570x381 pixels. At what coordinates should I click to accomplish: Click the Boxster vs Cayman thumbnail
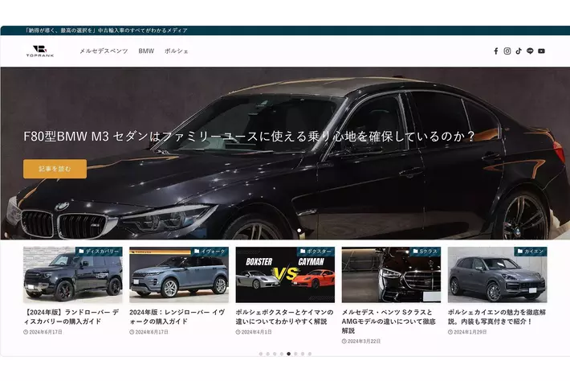click(x=285, y=276)
